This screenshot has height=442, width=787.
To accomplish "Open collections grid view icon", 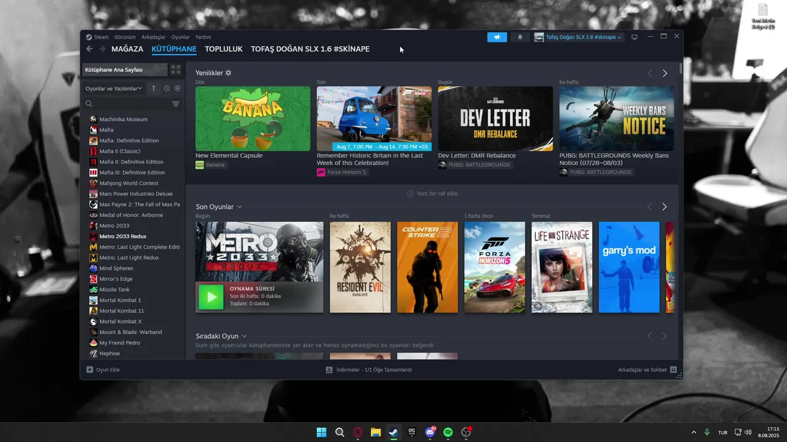I will pyautogui.click(x=176, y=70).
